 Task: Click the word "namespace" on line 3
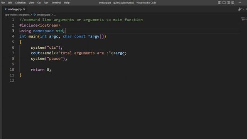tap(43, 31)
